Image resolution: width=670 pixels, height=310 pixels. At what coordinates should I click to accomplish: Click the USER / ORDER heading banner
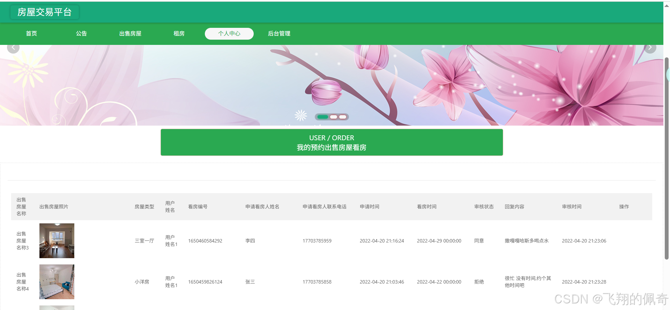coord(332,142)
